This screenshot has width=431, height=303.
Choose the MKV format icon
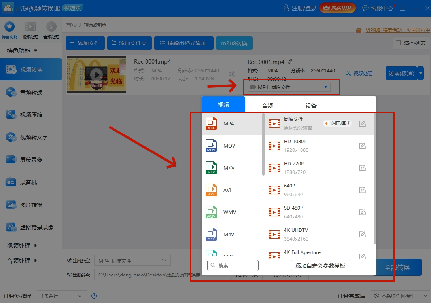coord(211,168)
